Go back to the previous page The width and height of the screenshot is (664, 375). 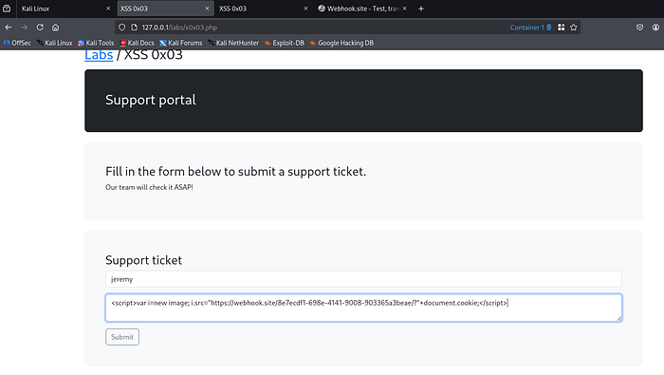pos(9,28)
